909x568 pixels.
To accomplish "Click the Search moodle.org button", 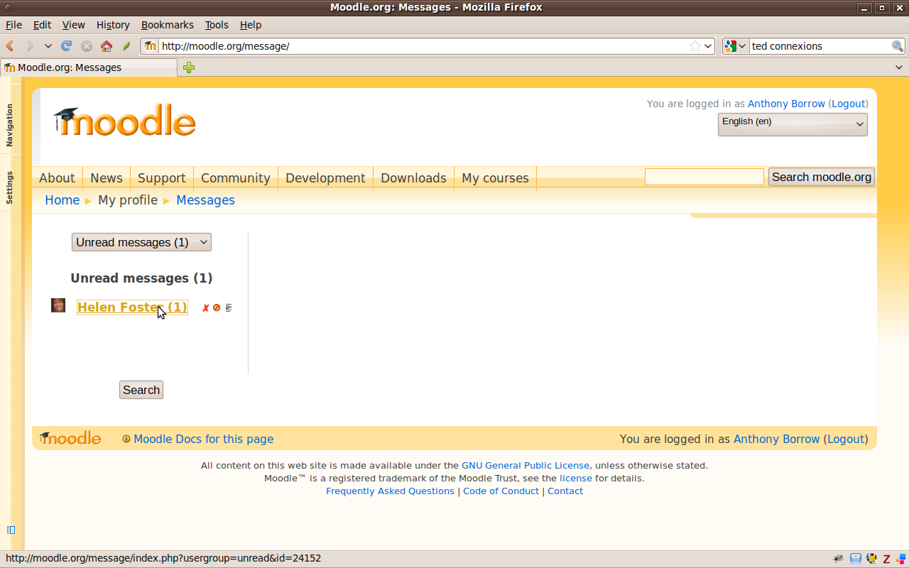I will coord(822,177).
